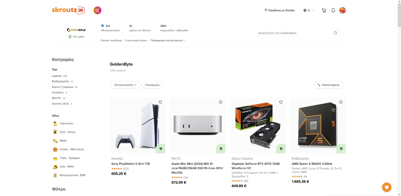
Task: Open the EL language selector
Action: (x=309, y=10)
